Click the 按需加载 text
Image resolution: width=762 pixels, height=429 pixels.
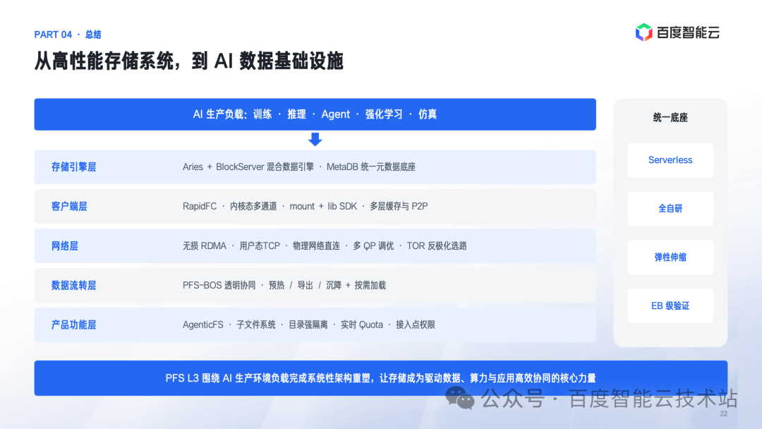pos(370,285)
